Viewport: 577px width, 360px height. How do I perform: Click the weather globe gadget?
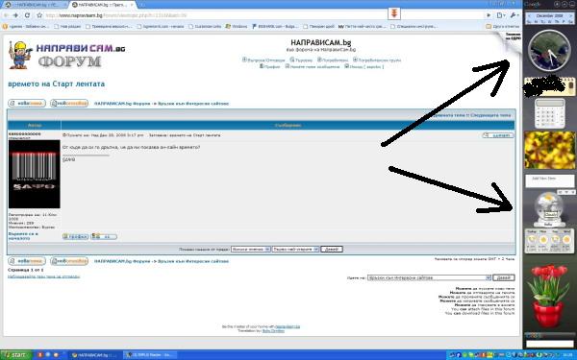549,208
